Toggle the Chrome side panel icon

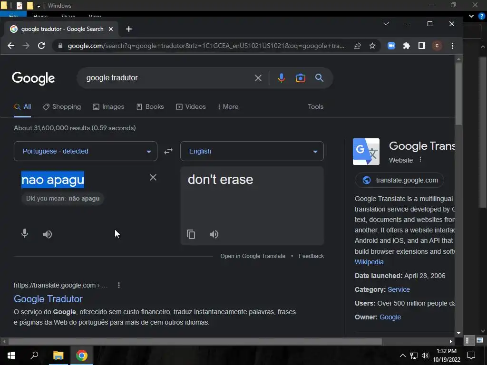tap(422, 46)
